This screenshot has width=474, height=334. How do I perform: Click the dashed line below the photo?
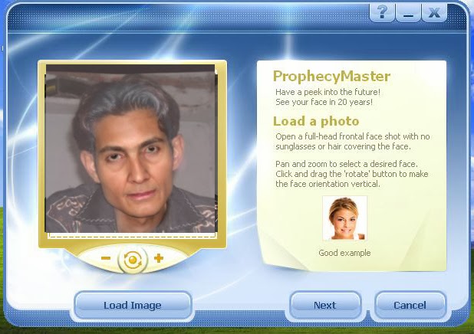[x=133, y=237]
